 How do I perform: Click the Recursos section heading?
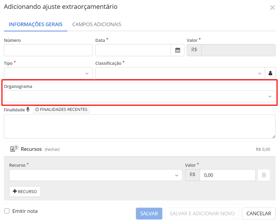pyautogui.click(x=31, y=149)
